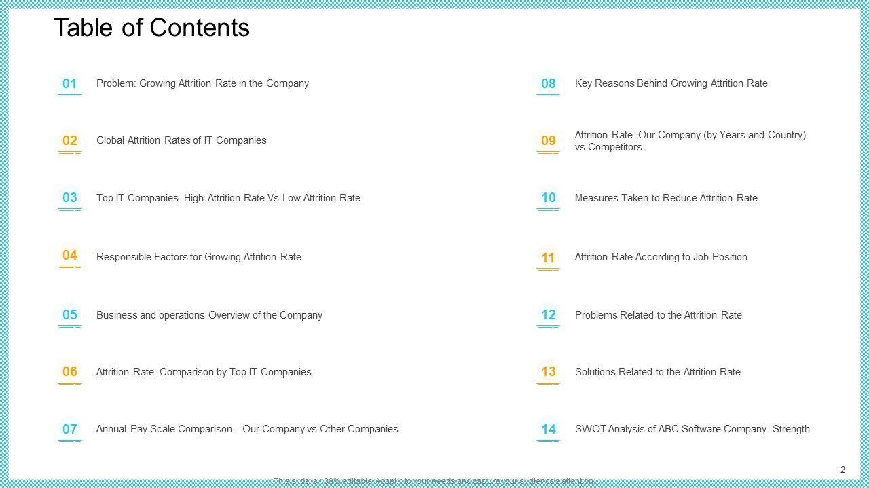Select Responsible Factors for Growing Attrition Rate
Image resolution: width=869 pixels, height=488 pixels.
(199, 257)
